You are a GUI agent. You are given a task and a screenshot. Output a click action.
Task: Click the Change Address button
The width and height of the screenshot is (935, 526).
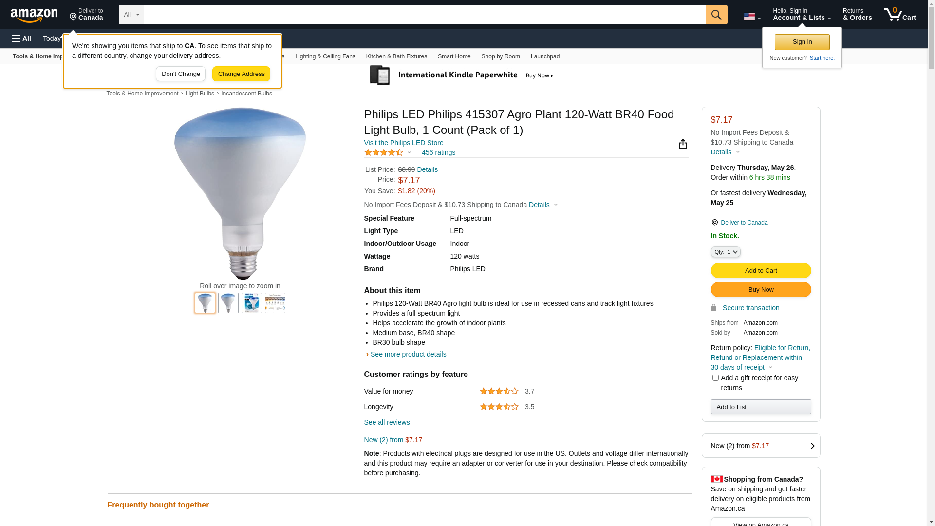click(241, 74)
